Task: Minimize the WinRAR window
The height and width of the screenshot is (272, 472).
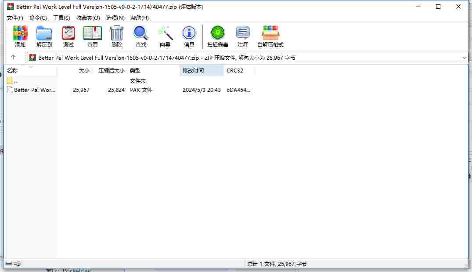Action: click(x=418, y=6)
